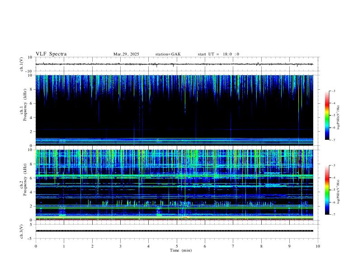Click the ch.2 spectrogram panel

[174, 185]
